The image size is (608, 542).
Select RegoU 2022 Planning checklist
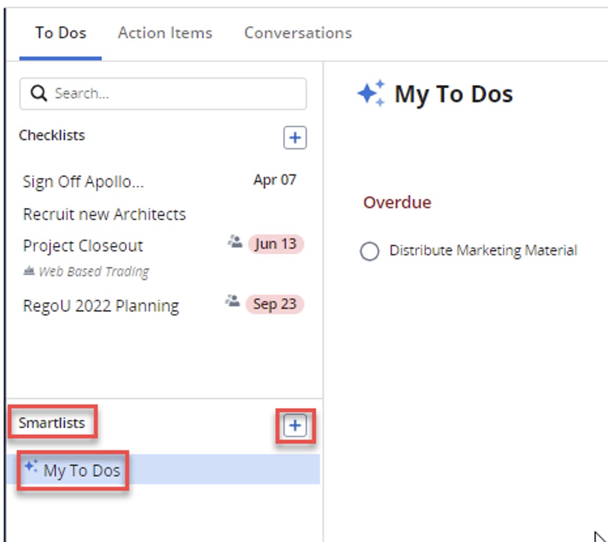coord(101,306)
